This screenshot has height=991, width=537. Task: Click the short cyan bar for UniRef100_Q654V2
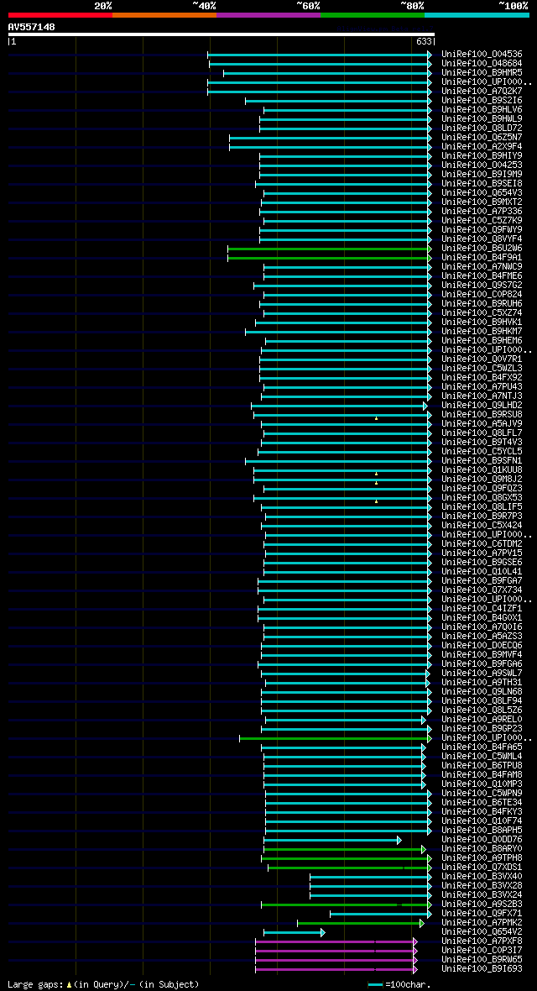pyautogui.click(x=294, y=932)
